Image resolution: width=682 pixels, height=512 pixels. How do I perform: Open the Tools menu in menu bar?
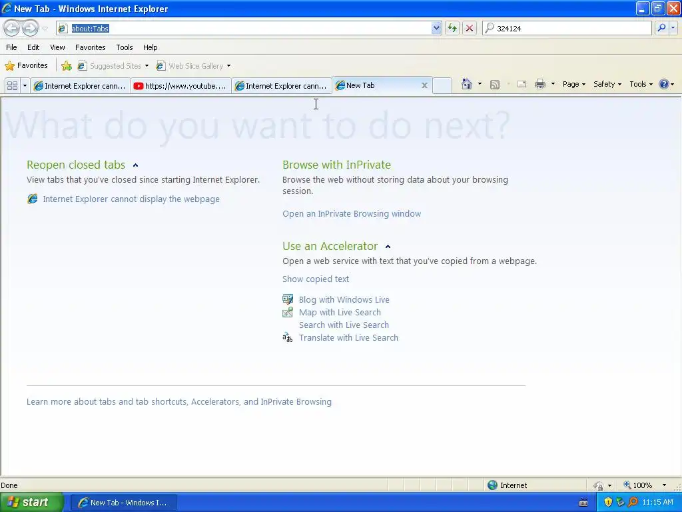pos(125,47)
